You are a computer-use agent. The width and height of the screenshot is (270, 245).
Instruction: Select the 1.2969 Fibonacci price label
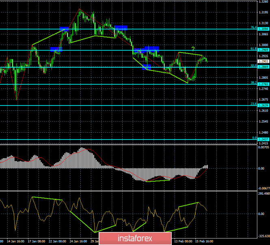click(264, 50)
